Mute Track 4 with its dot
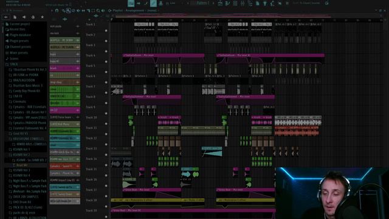Screen dimensions: 389x219 [x=106, y=61]
